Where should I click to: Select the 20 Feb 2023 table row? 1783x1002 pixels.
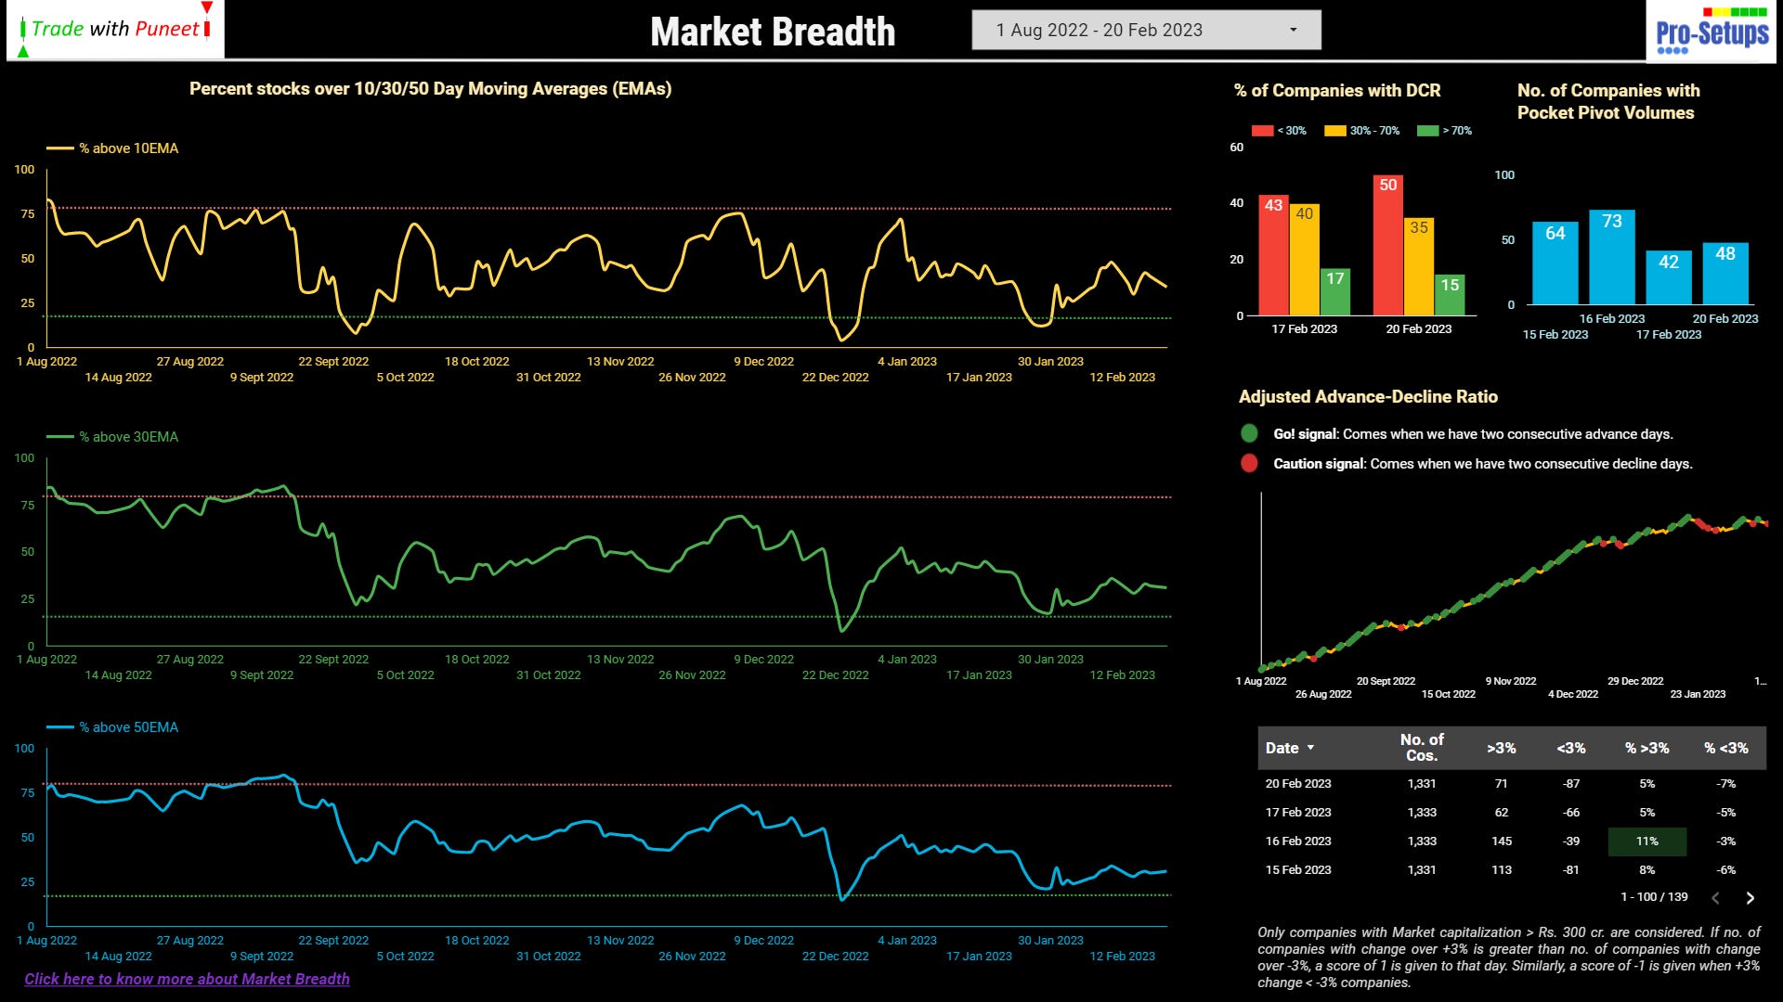pos(1297,784)
